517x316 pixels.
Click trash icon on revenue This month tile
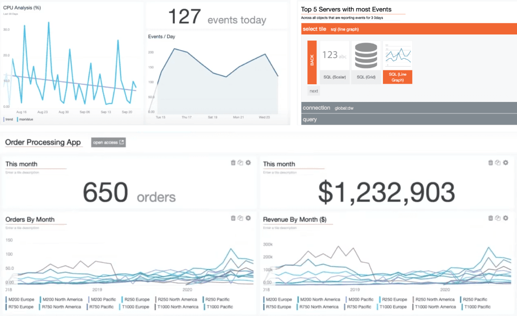click(x=491, y=163)
